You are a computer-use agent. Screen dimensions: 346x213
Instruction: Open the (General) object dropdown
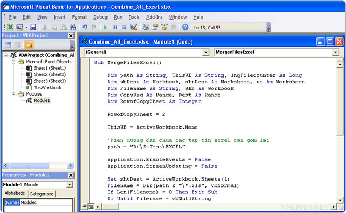tap(205, 52)
